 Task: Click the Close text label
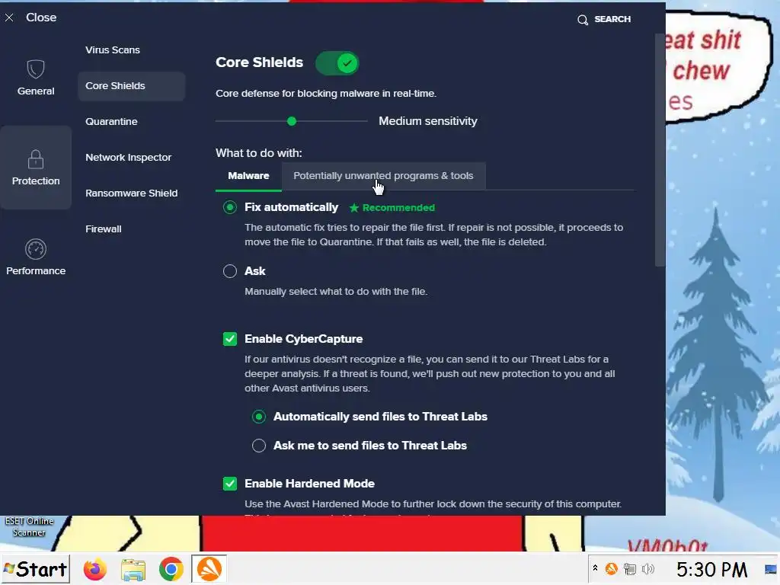(41, 18)
